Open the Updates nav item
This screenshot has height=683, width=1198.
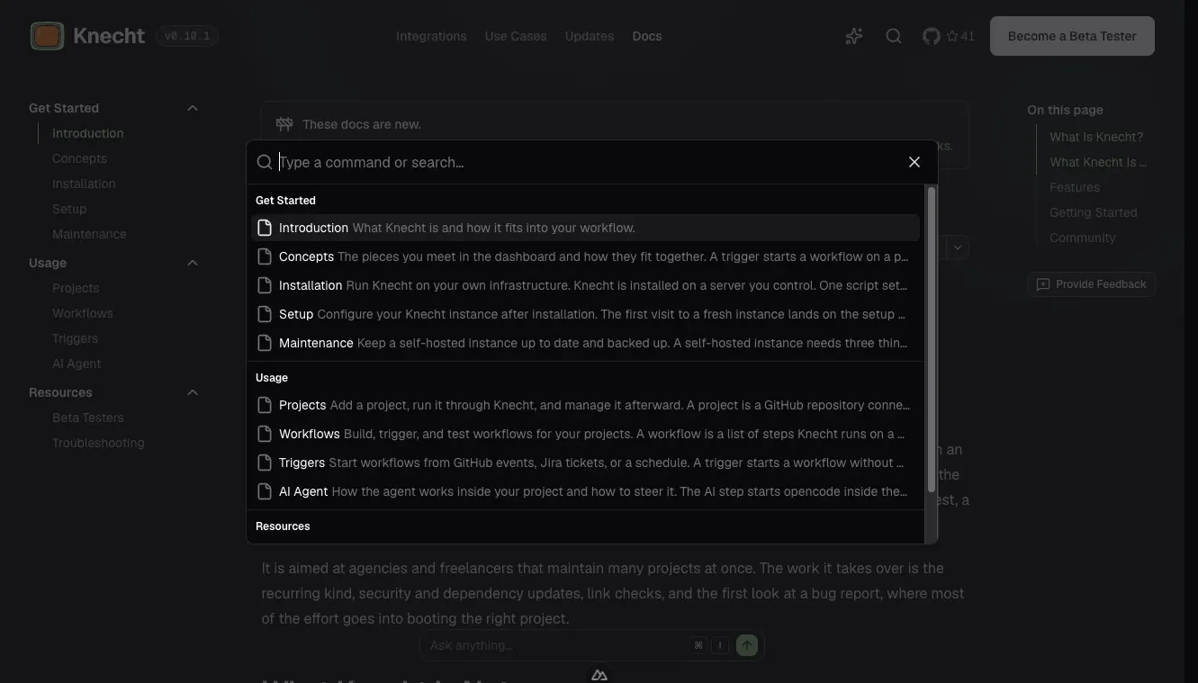pyautogui.click(x=590, y=36)
